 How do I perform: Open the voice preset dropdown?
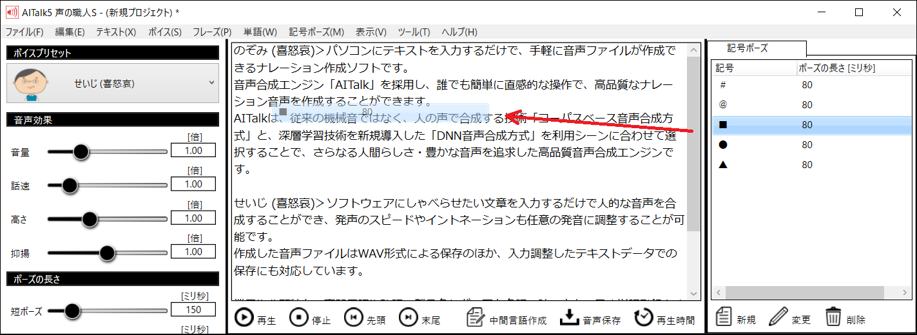[x=113, y=83]
